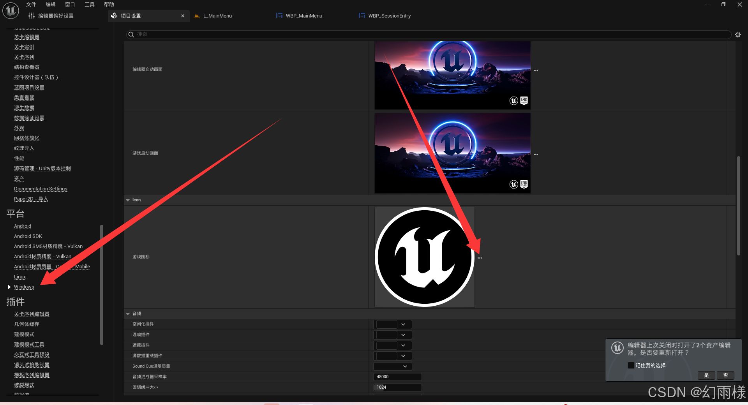Screen dimensions: 748x405
Task: Open the 蓝图项目设置 category
Action: click(29, 88)
